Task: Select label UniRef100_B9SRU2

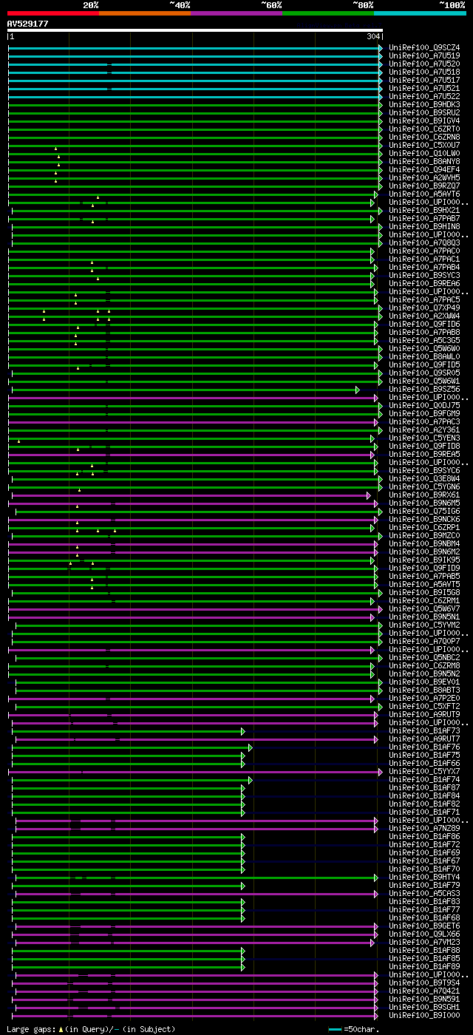Action: coord(424,112)
